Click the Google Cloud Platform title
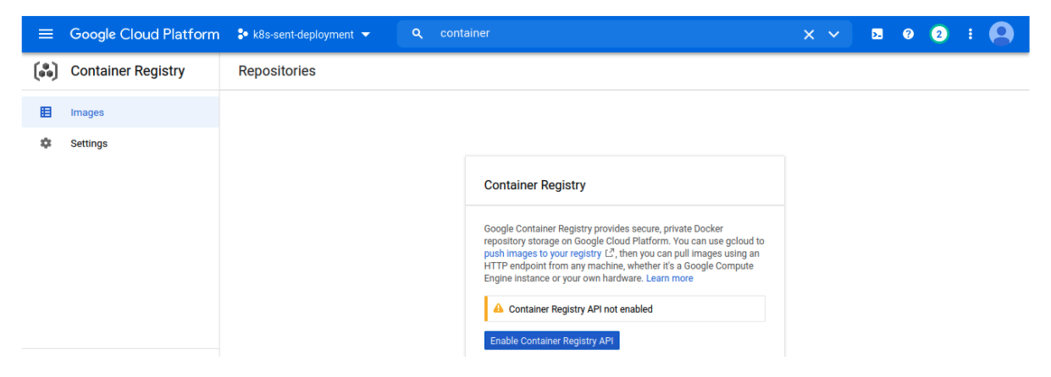 (x=144, y=35)
